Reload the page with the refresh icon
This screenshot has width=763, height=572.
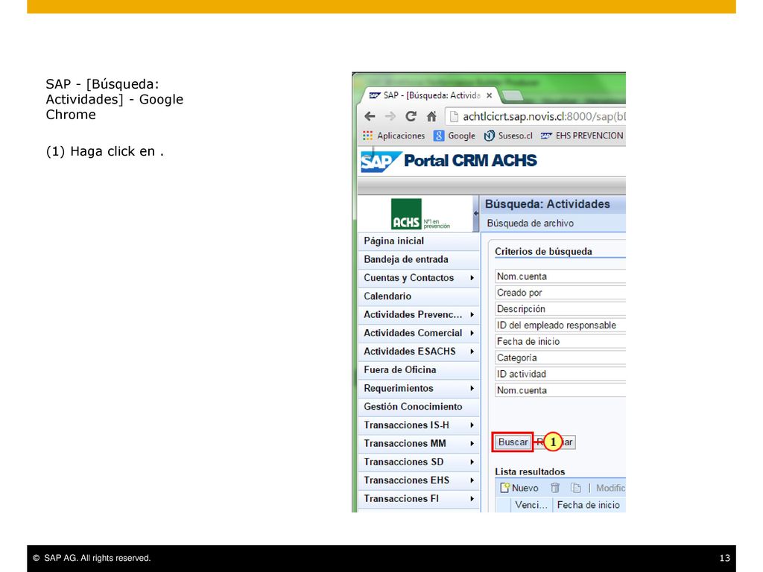point(411,116)
